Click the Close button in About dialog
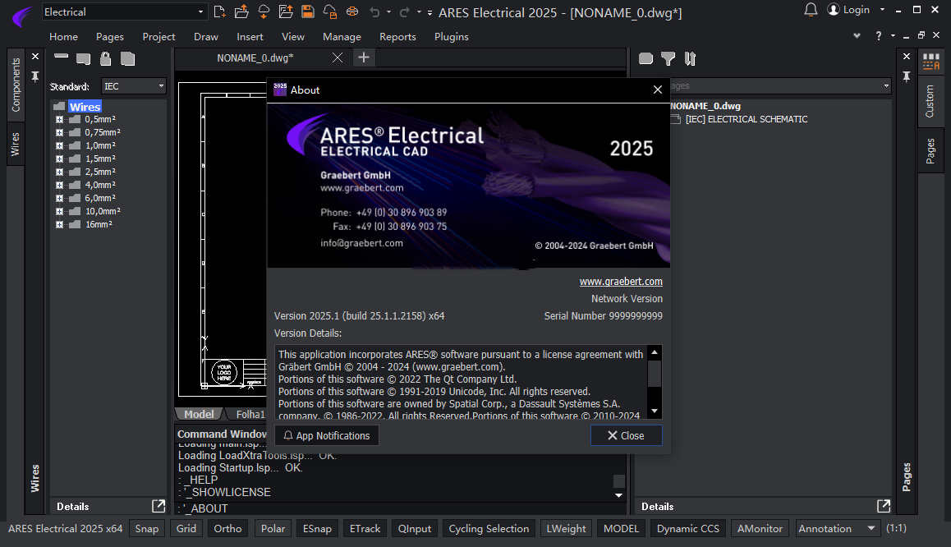The image size is (951, 547). pos(626,435)
